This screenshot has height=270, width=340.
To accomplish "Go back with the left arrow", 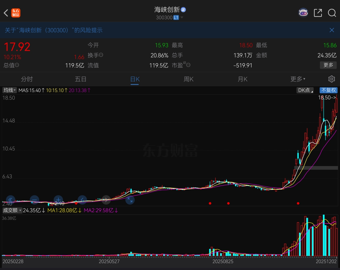I will coord(6,13).
